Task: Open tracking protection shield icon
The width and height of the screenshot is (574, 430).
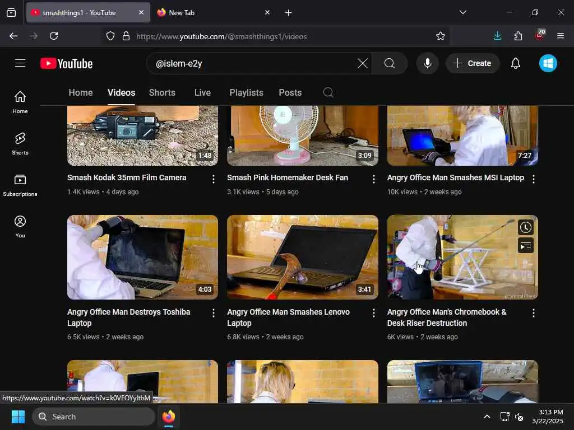Action: tap(110, 36)
